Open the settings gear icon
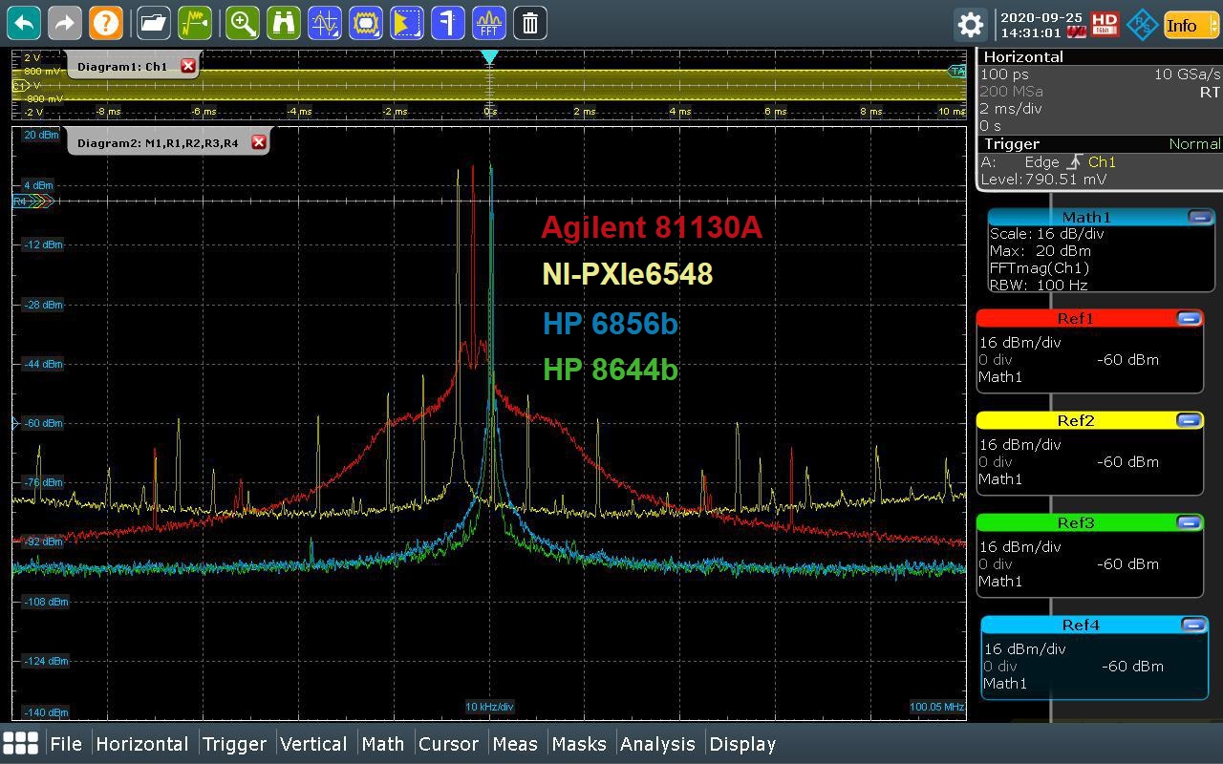Viewport: 1223px width, 764px height. point(970,25)
